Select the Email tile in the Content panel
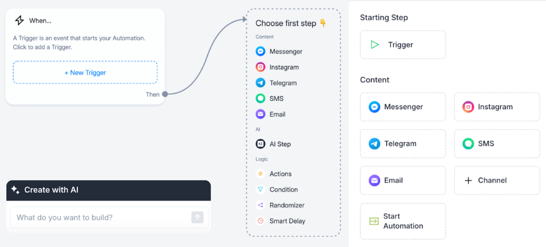The height and width of the screenshot is (247, 546). point(403,180)
